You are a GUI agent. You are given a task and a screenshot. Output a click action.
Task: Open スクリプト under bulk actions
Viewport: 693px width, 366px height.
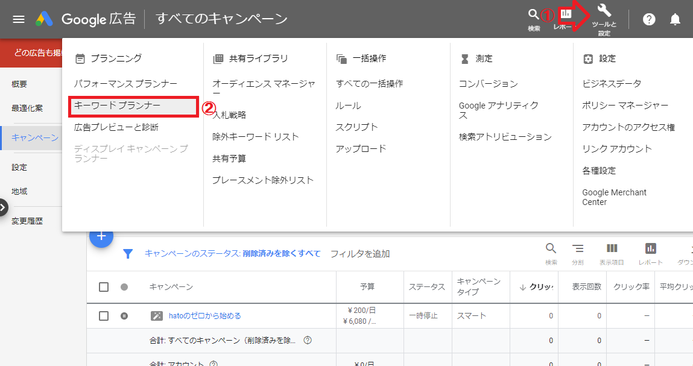click(x=356, y=127)
